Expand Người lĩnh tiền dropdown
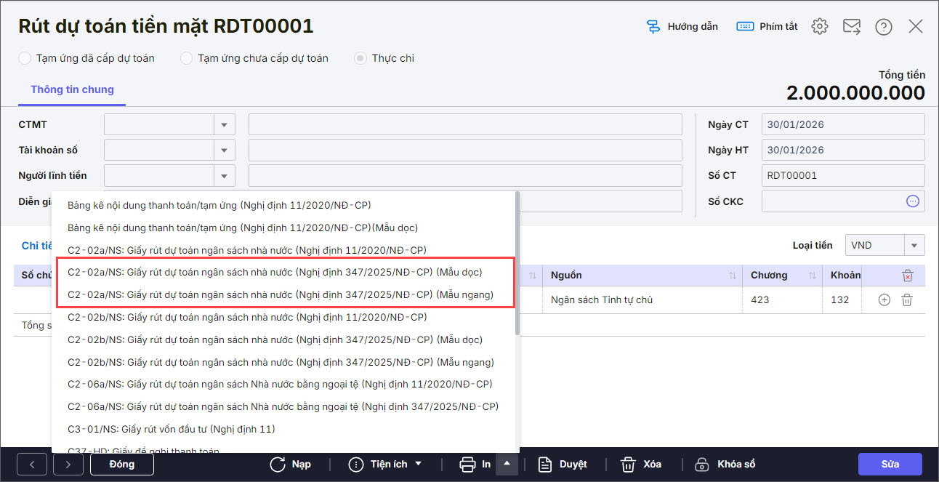 [x=225, y=176]
